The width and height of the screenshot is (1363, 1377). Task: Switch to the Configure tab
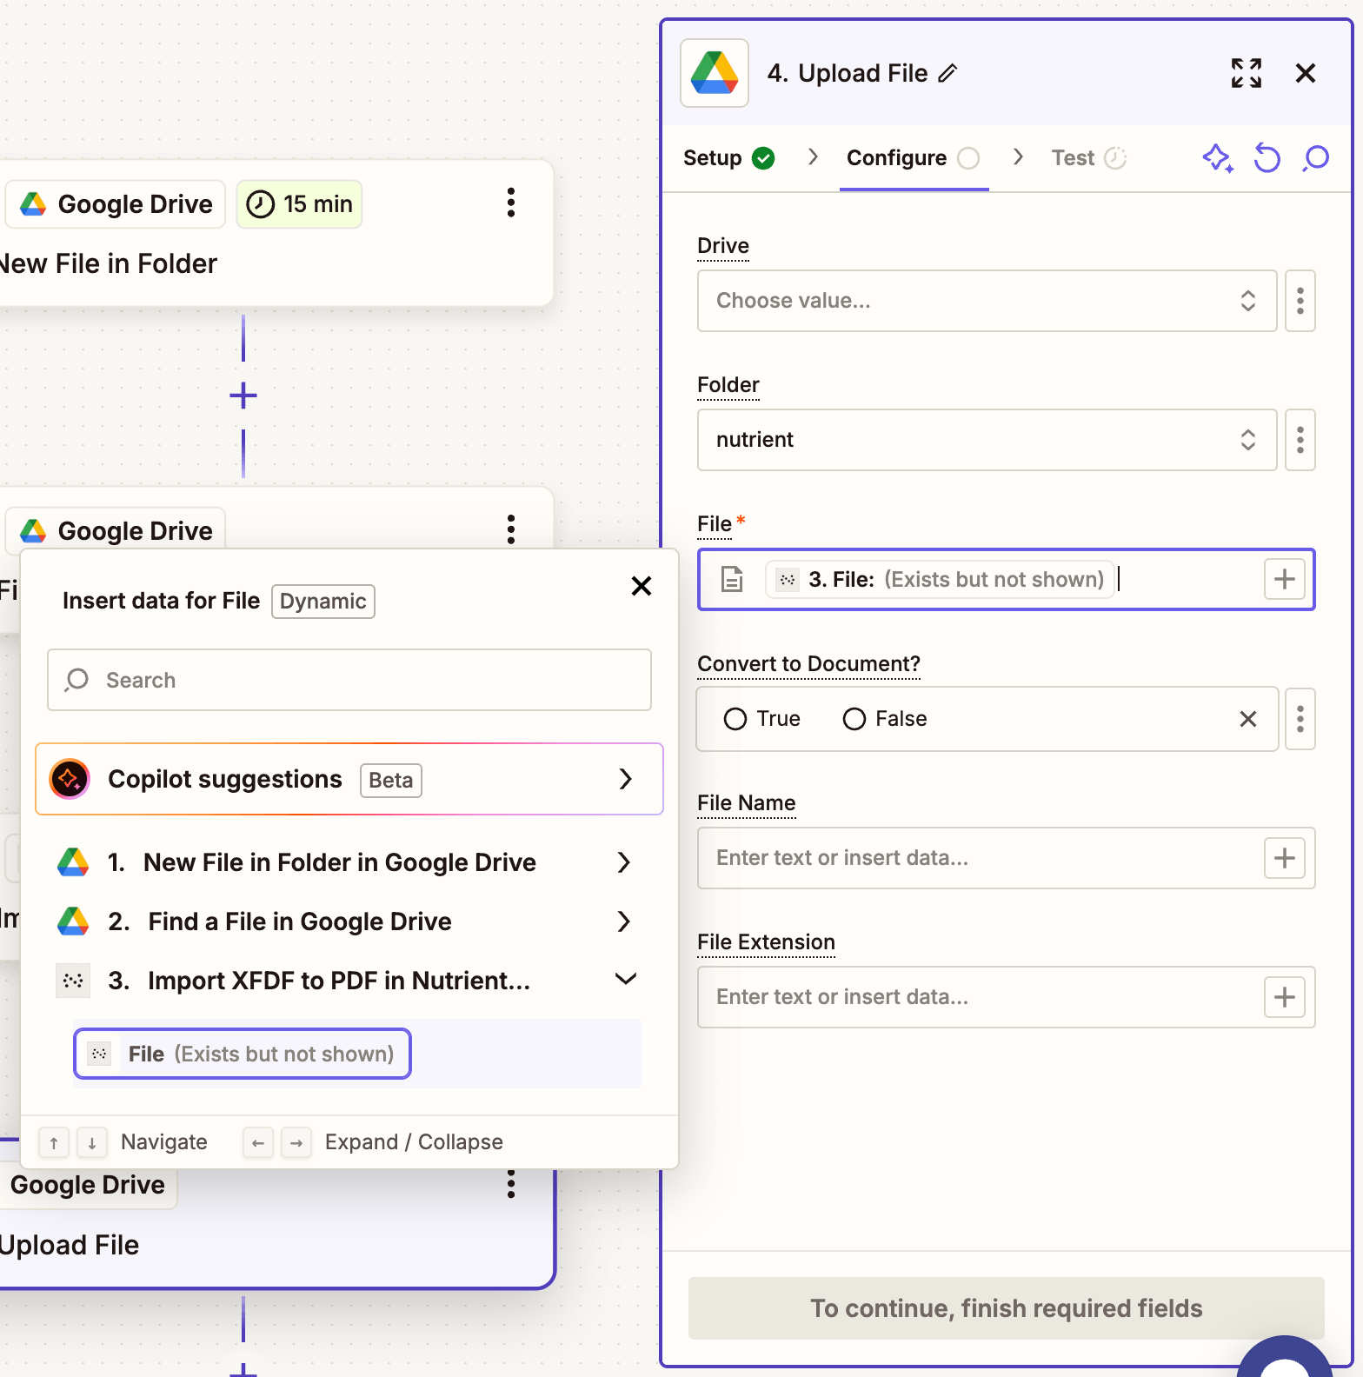click(914, 158)
